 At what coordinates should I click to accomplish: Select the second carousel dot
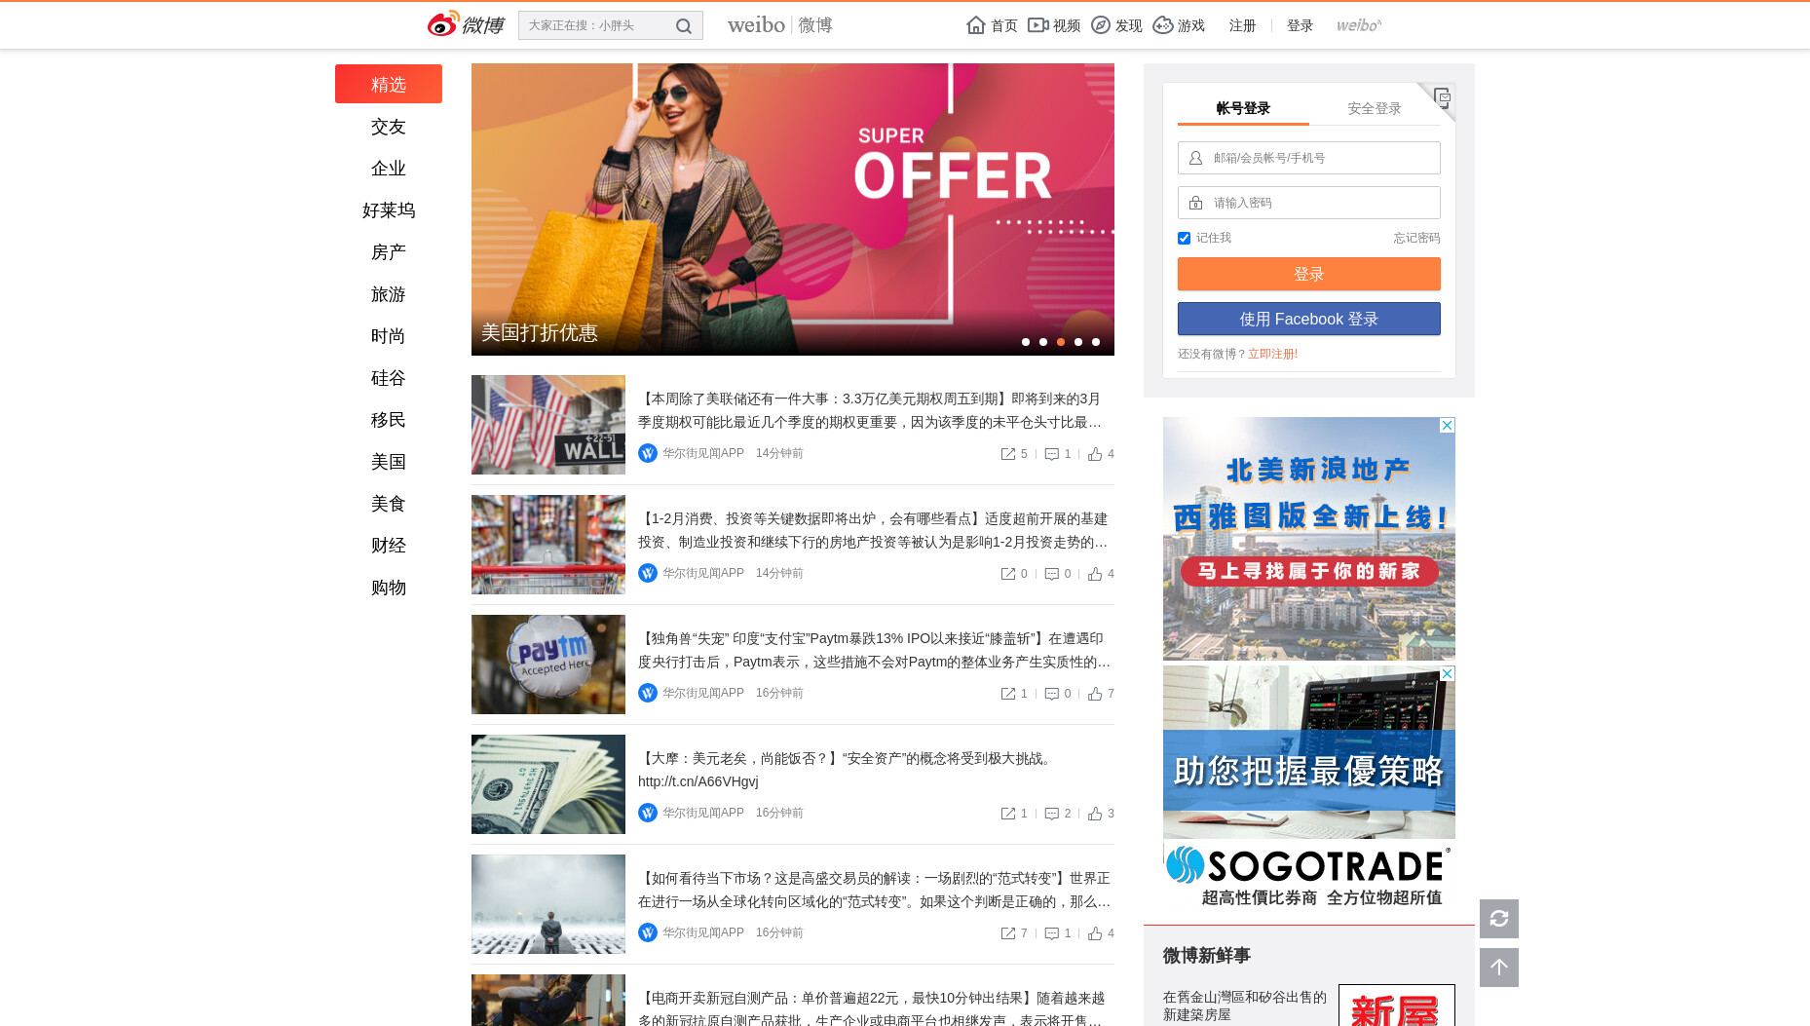coord(1043,342)
